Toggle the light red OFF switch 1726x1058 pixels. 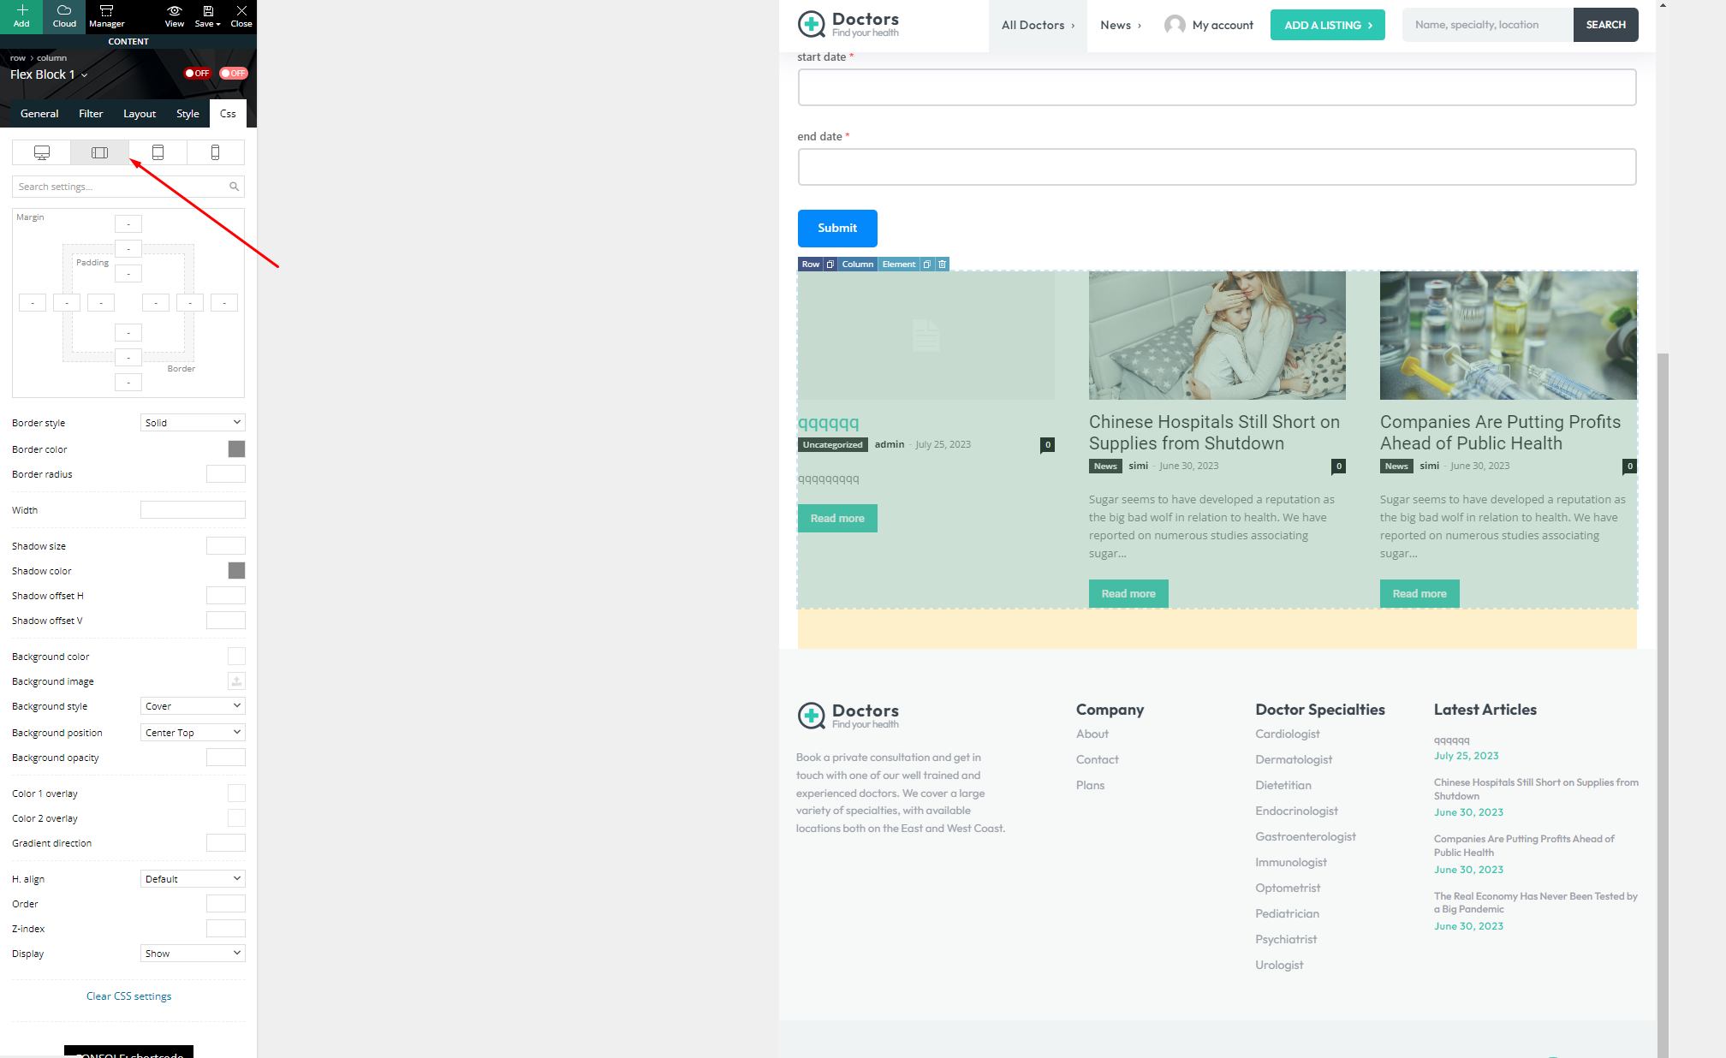233,74
